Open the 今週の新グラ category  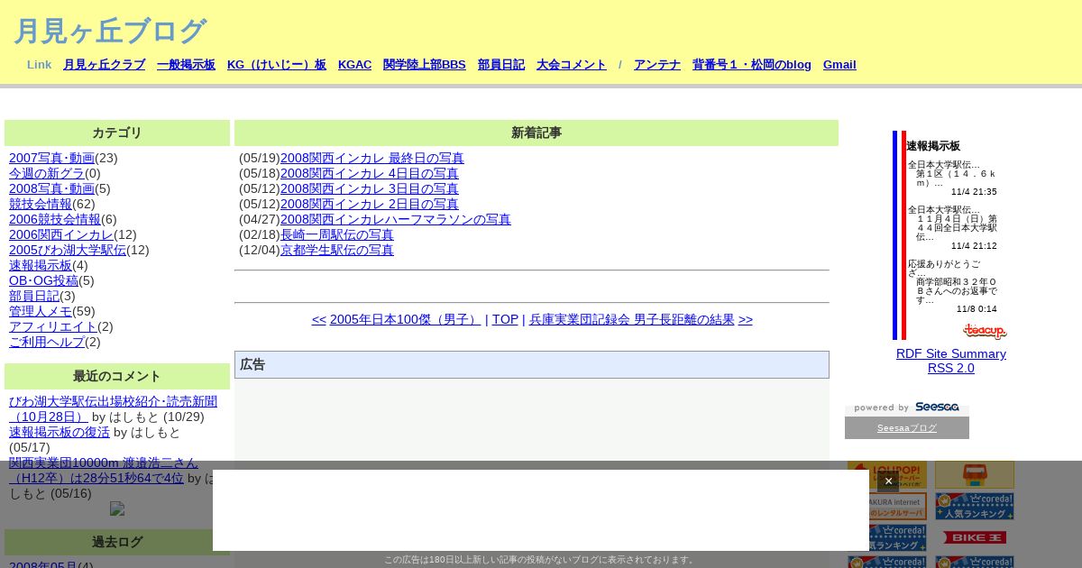(x=47, y=173)
